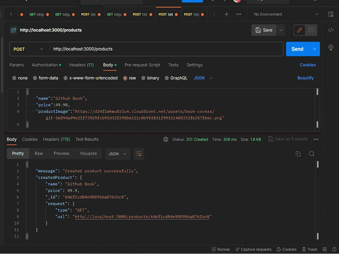Open the Authorization tab
339x254 pixels.
click(46, 65)
